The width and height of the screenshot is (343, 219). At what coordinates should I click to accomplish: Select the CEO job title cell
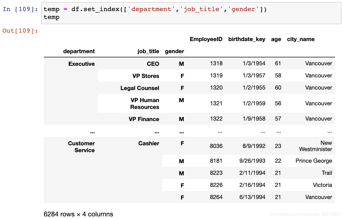coord(153,64)
